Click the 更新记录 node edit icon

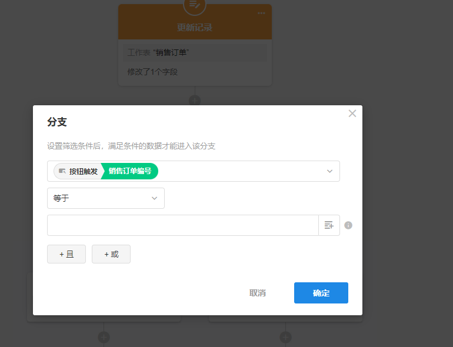pyautogui.click(x=195, y=5)
